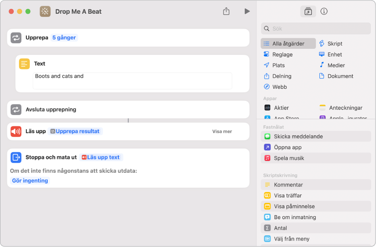Add the Visa påminnelse action

tap(316, 206)
